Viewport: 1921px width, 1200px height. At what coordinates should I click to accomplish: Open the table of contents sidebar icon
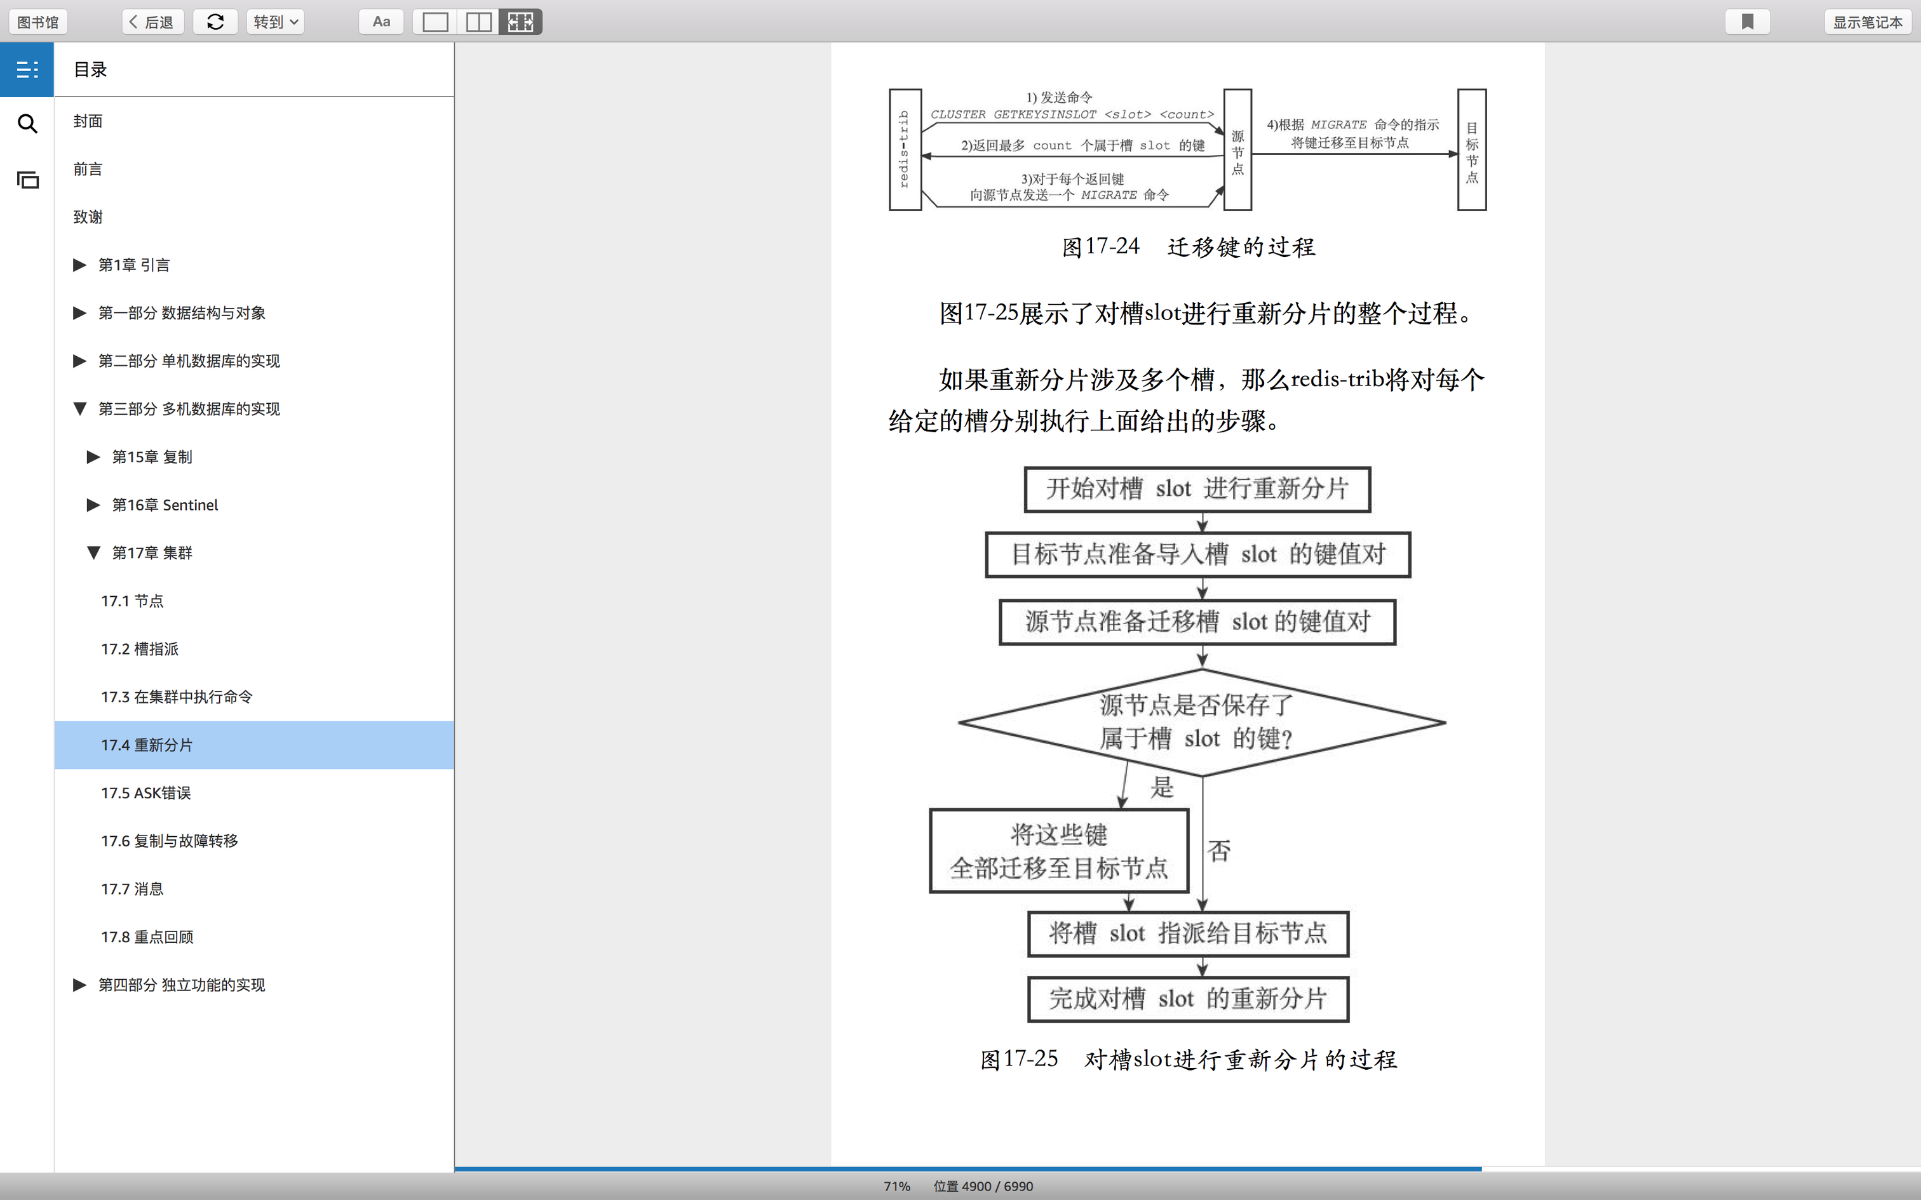(27, 70)
